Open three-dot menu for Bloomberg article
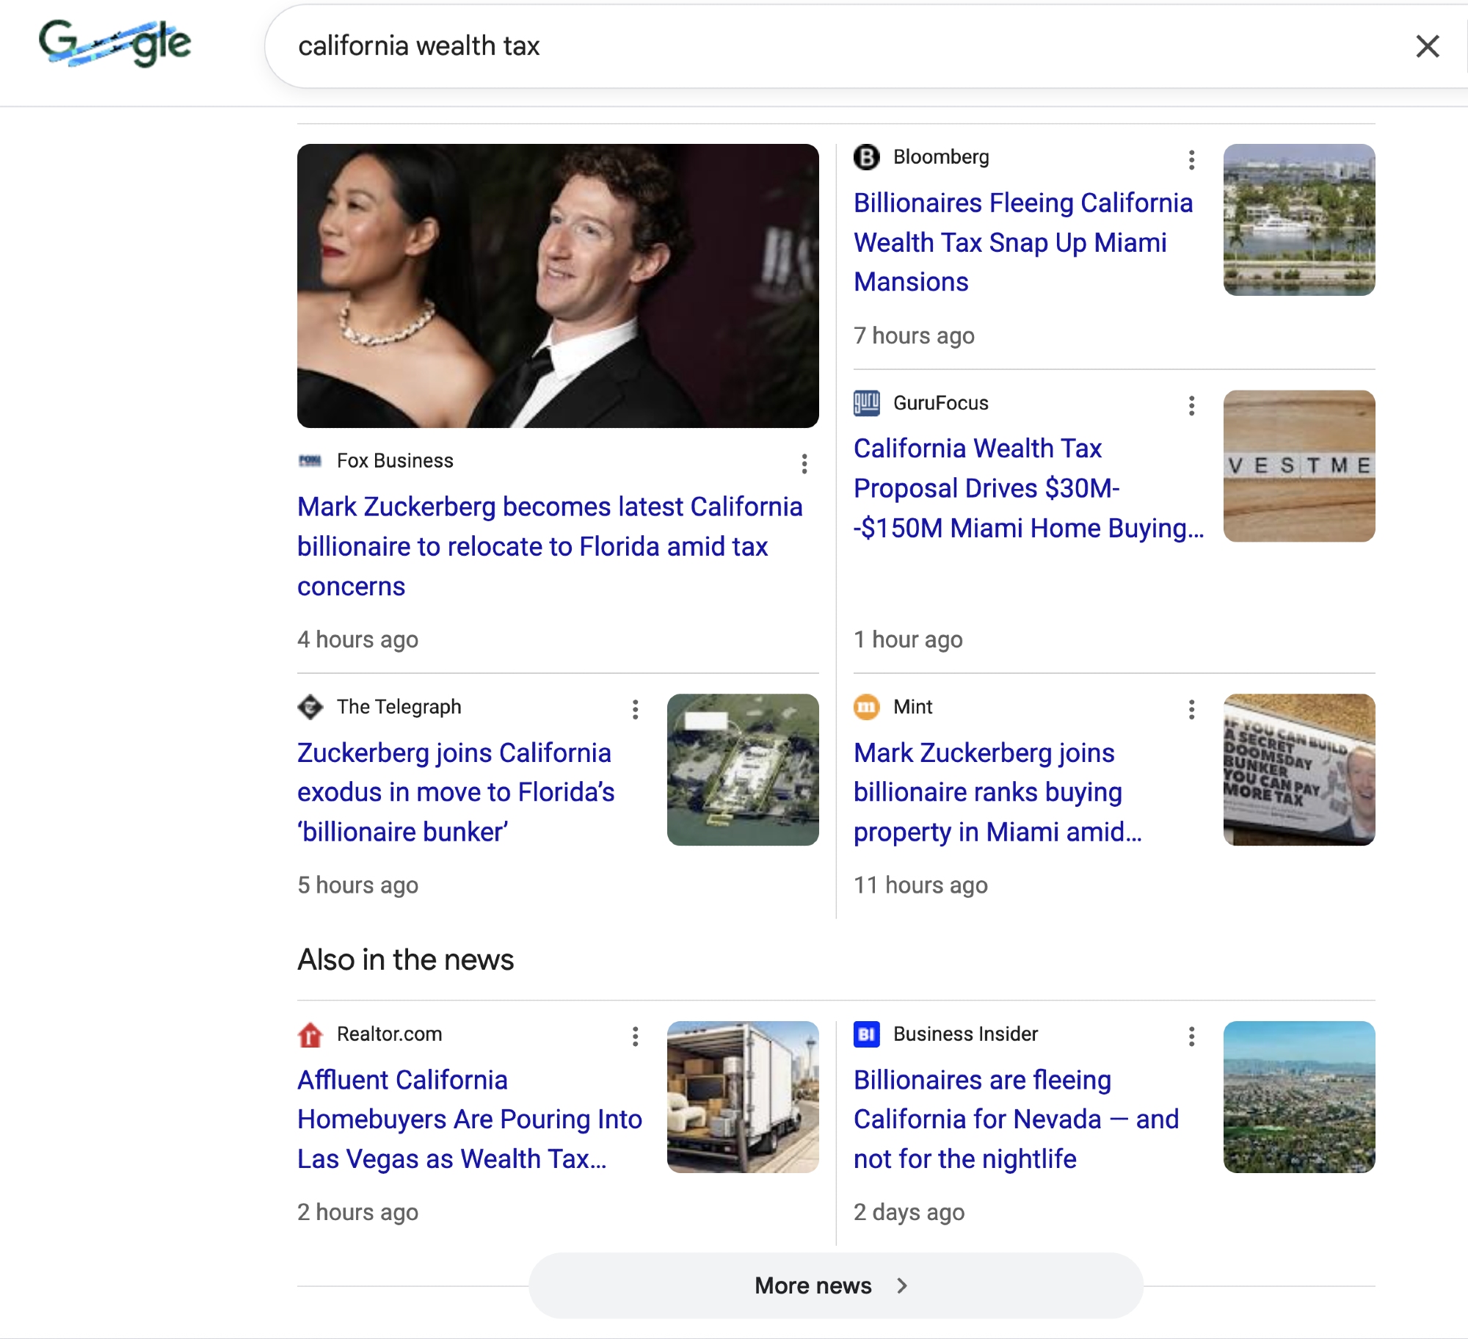Screen dimensions: 1468x1339 click(1191, 159)
